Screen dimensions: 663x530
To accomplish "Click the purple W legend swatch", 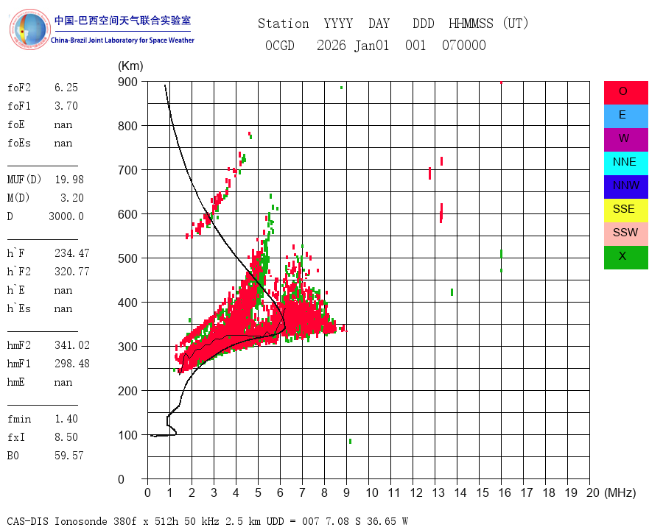I will click(625, 139).
